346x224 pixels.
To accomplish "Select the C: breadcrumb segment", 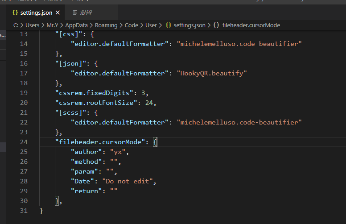I will pos(16,25).
